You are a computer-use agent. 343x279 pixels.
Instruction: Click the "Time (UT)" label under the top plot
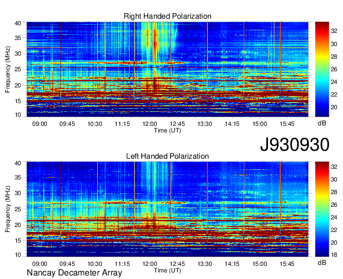point(167,130)
